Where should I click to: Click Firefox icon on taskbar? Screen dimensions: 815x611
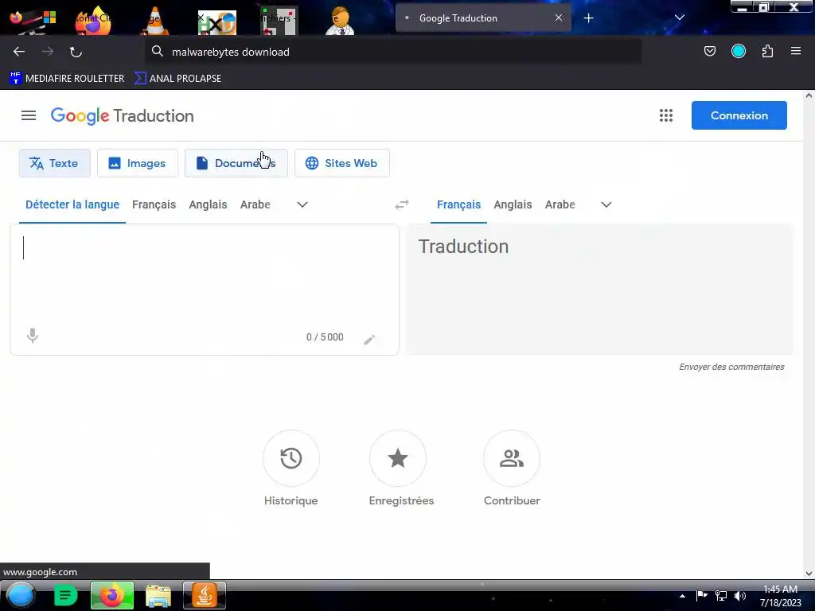(111, 595)
